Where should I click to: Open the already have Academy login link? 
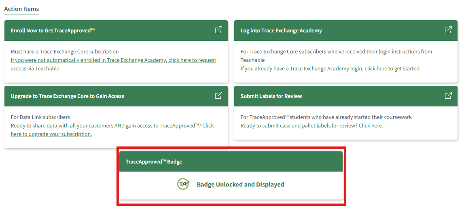[x=331, y=68]
